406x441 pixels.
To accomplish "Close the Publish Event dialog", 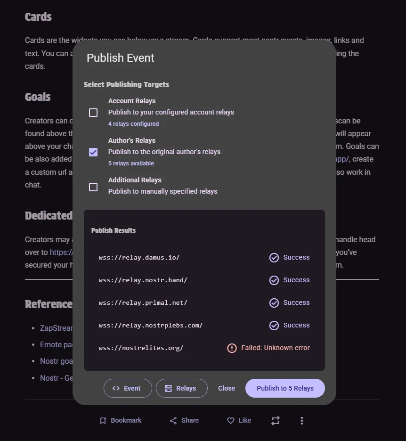I will tap(227, 388).
